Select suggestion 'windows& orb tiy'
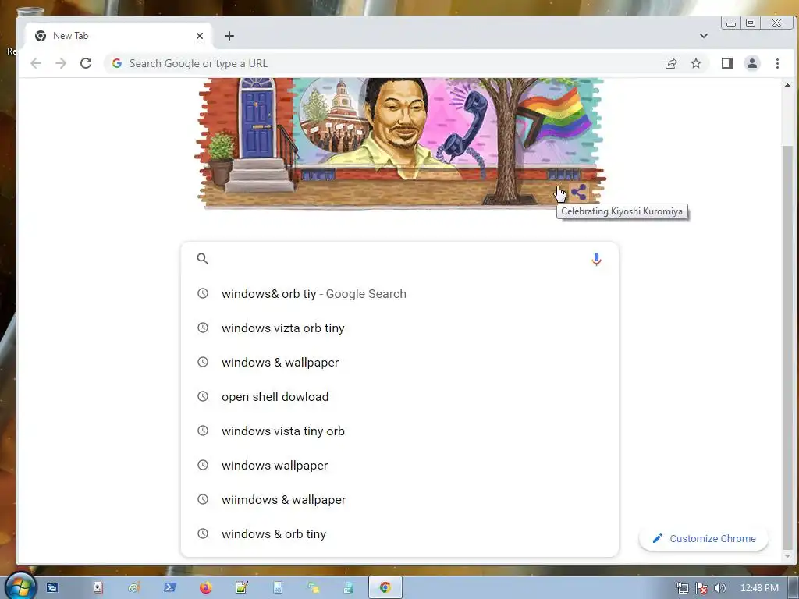Image resolution: width=799 pixels, height=599 pixels. [399, 294]
